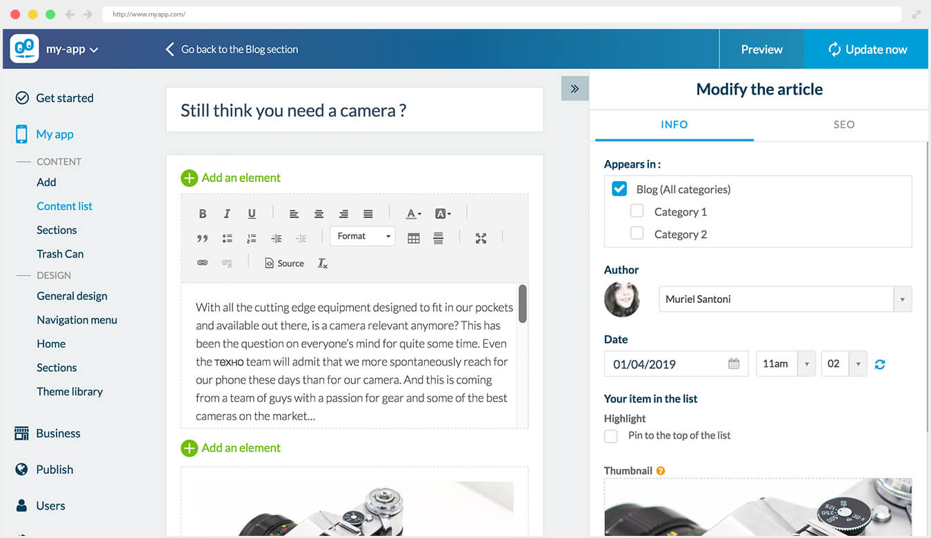Click the Update now button
Image resolution: width=931 pixels, height=538 pixels.
[866, 49]
